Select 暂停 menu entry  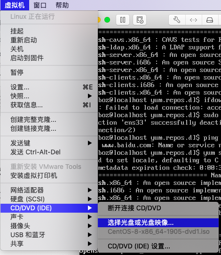[49, 72]
